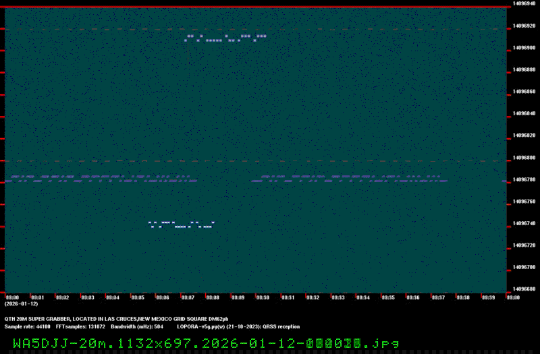Click the 00:02 time axis label
540x354 pixels.
pyautogui.click(x=62, y=297)
